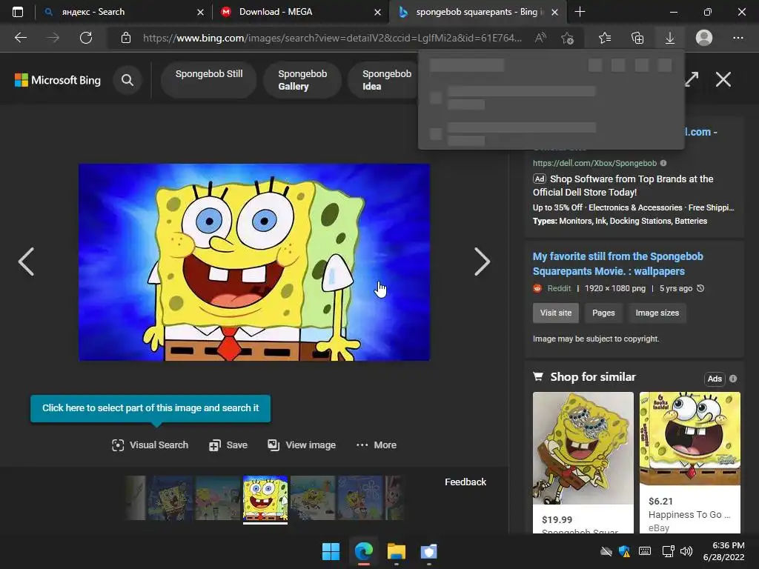Save the image to collection
Image resolution: width=759 pixels, height=569 pixels.
[x=228, y=445]
